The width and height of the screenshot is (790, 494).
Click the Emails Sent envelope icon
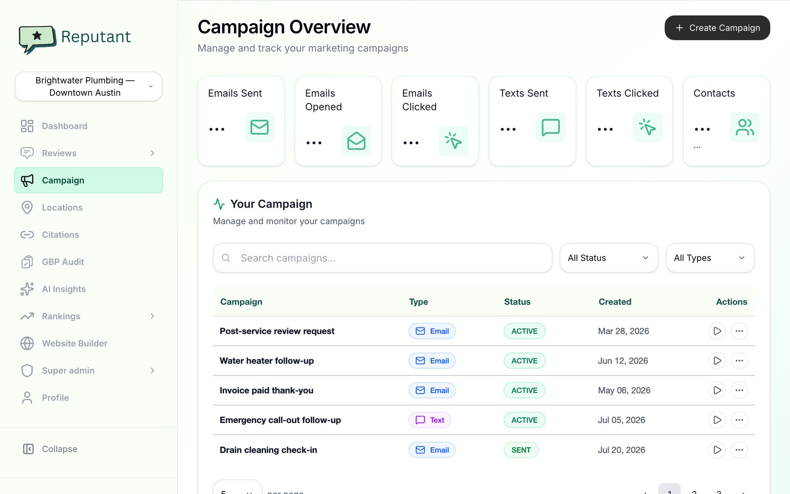click(259, 127)
